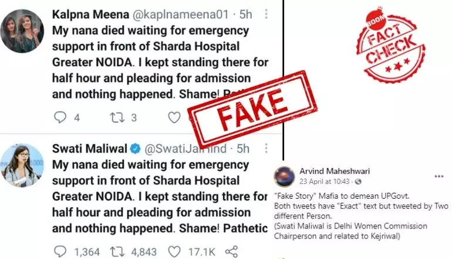Viewport: 452px width, 259px height.
Task: Click the public globe icon on Facebook post
Action: 358,182
